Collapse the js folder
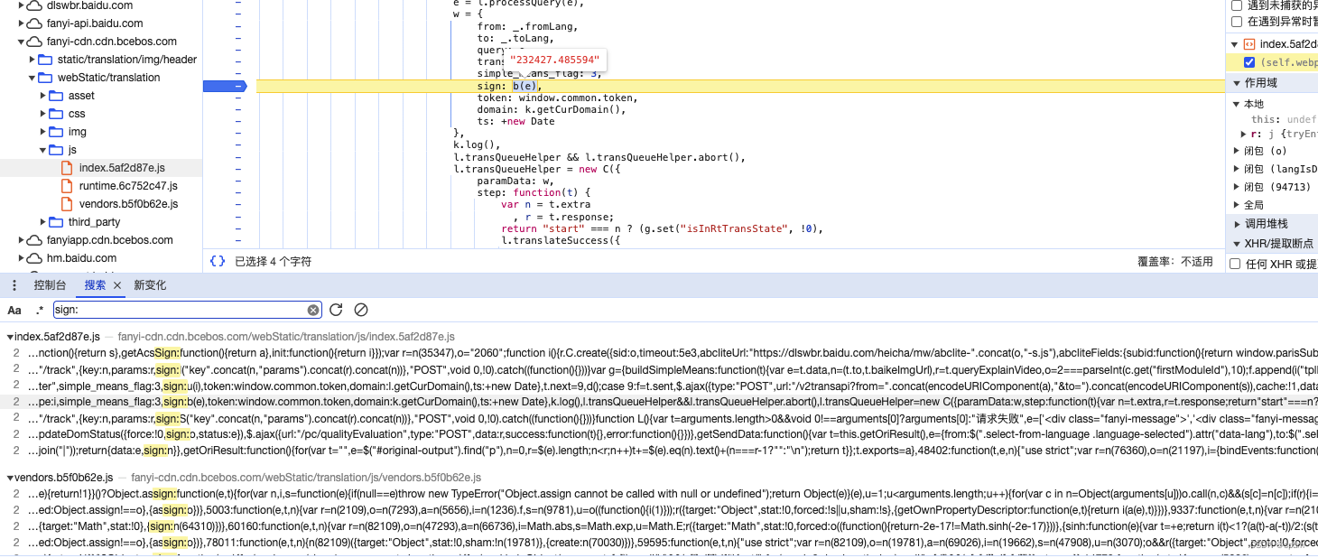This screenshot has width=1318, height=558. pos(43,150)
